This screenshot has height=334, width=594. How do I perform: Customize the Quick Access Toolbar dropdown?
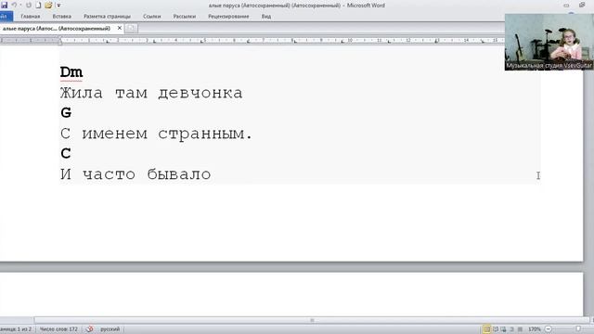tap(58, 6)
